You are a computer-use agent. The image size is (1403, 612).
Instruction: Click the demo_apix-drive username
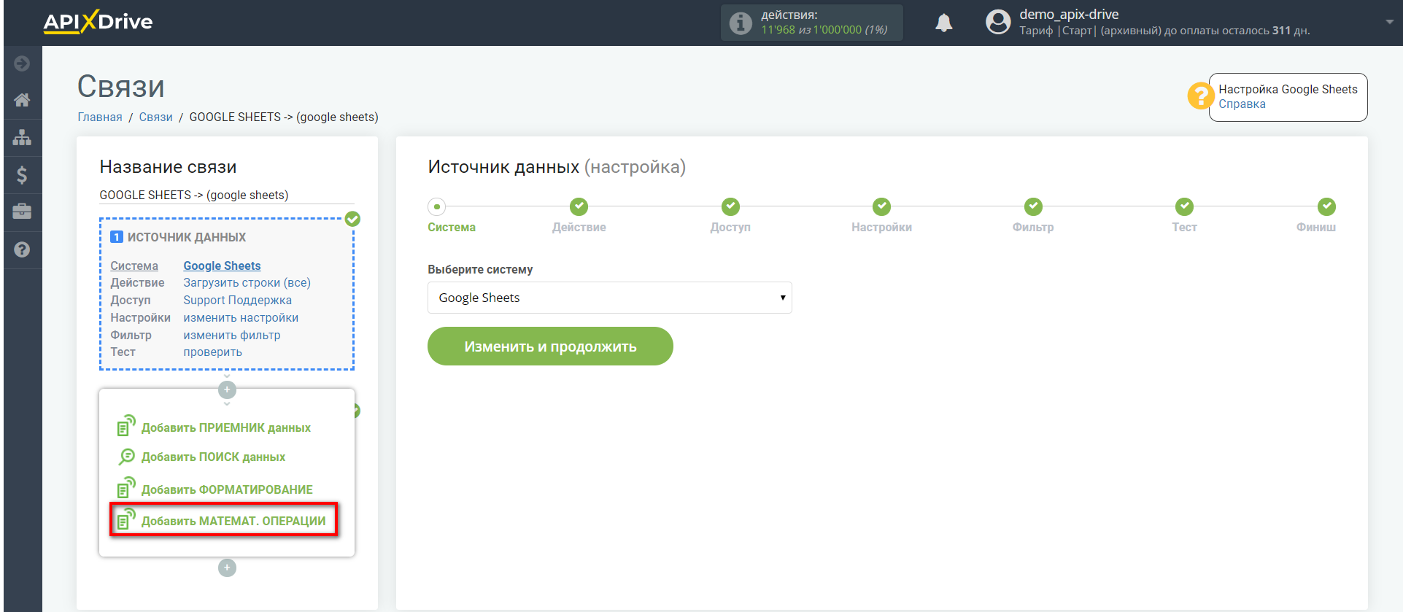(1069, 15)
